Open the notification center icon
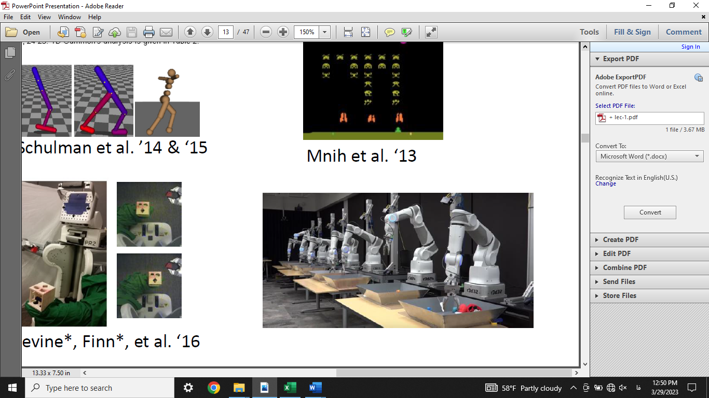Viewport: 709px width, 398px height. [691, 388]
